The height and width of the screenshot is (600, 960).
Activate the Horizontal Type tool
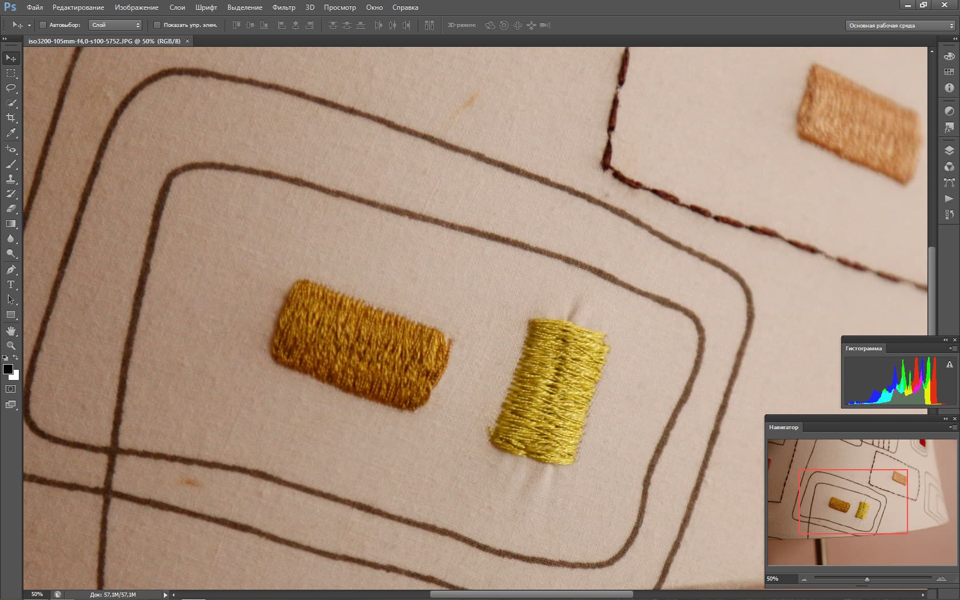pos(11,285)
